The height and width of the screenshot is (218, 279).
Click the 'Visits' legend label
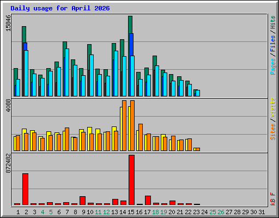tap(272, 107)
